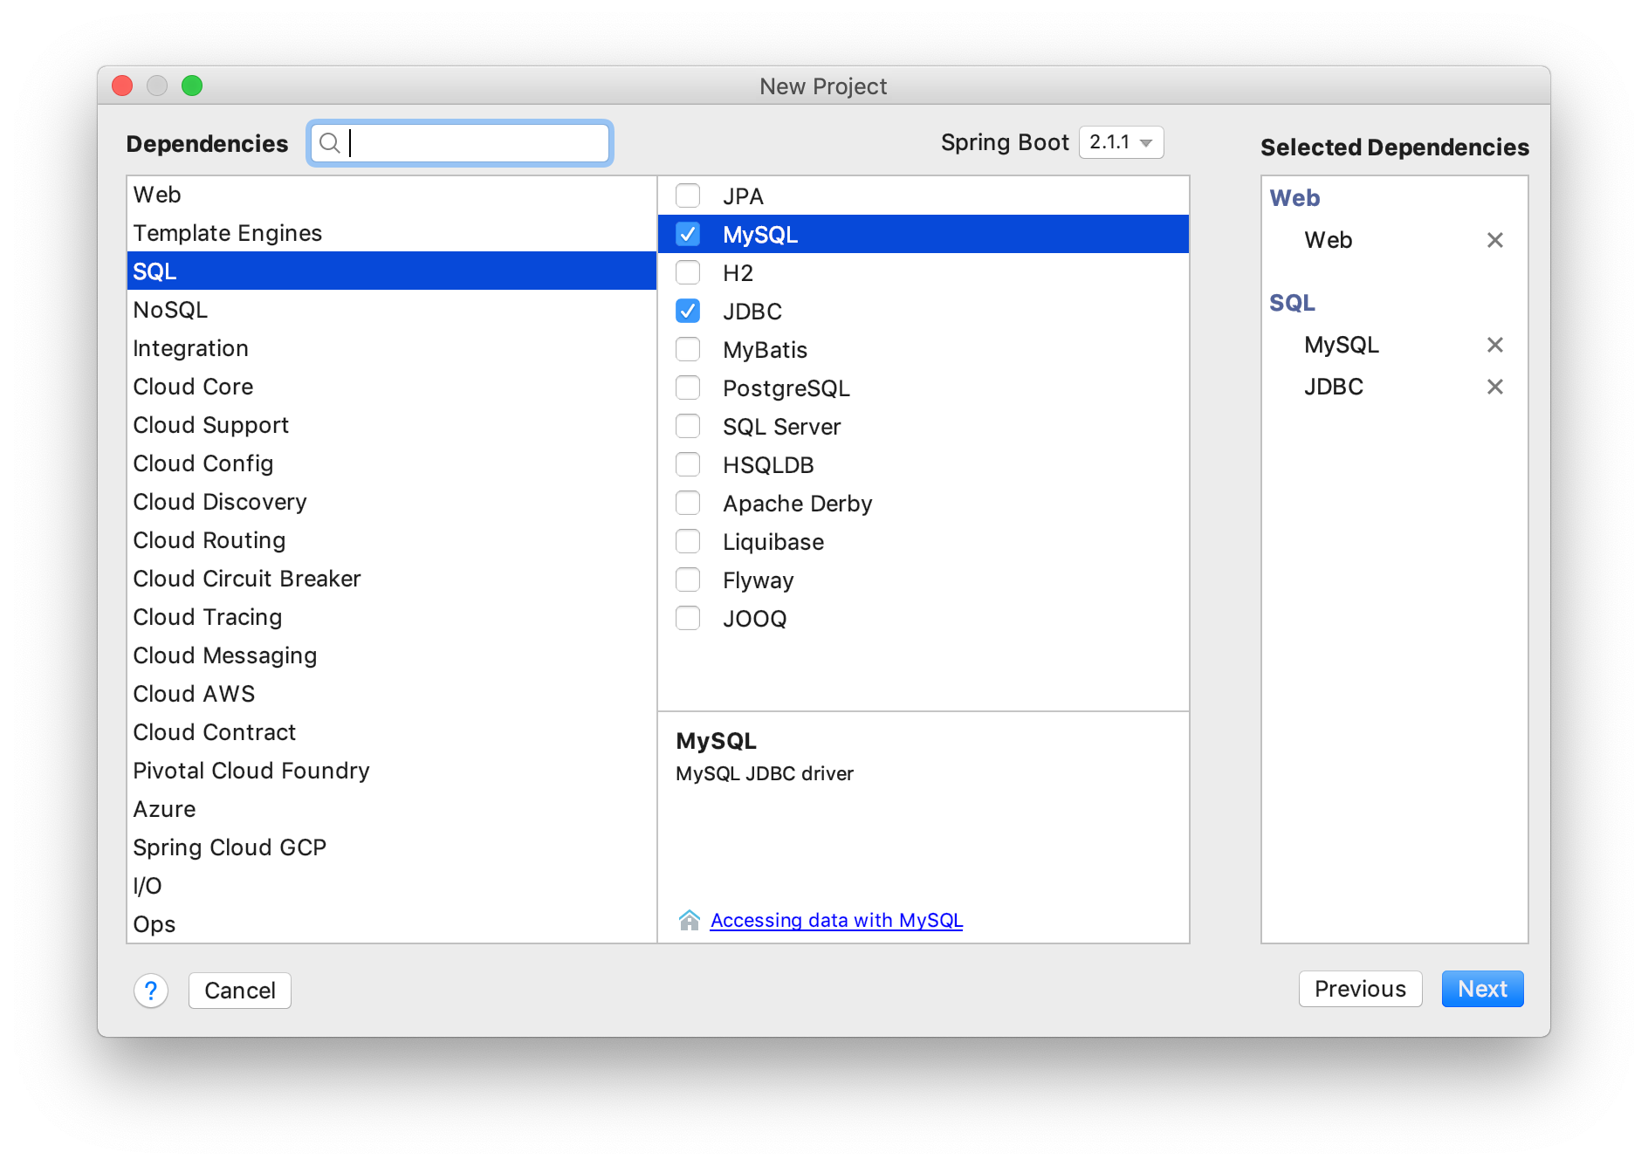Go back with the Previous button
The image size is (1648, 1166).
pyautogui.click(x=1360, y=989)
